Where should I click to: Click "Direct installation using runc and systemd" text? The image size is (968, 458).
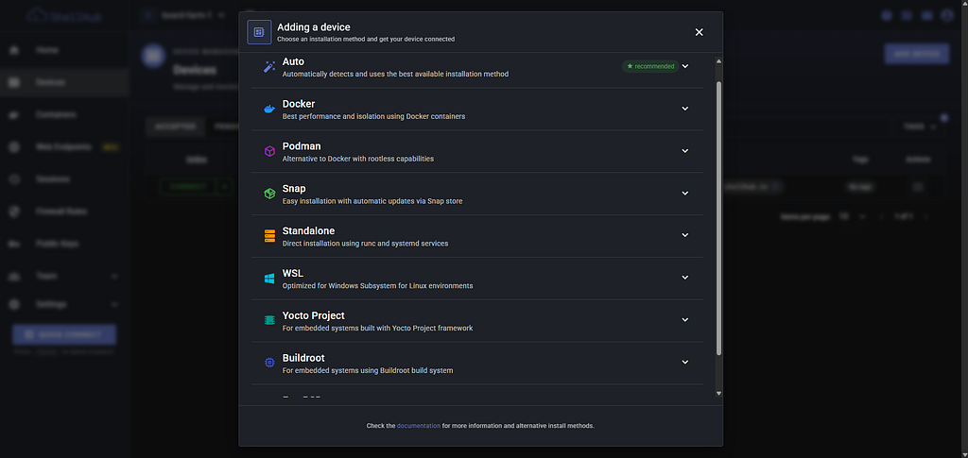pyautogui.click(x=365, y=244)
